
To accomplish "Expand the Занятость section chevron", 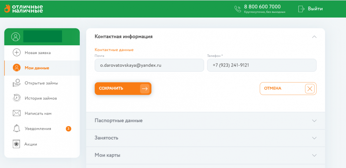I will 315,138.
